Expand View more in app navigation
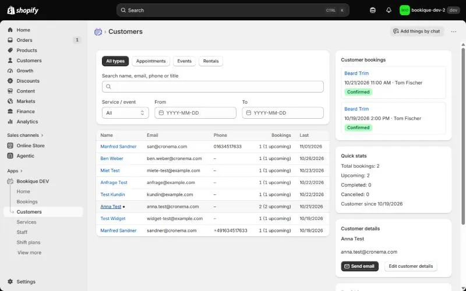The image size is (466, 291). pyautogui.click(x=30, y=253)
